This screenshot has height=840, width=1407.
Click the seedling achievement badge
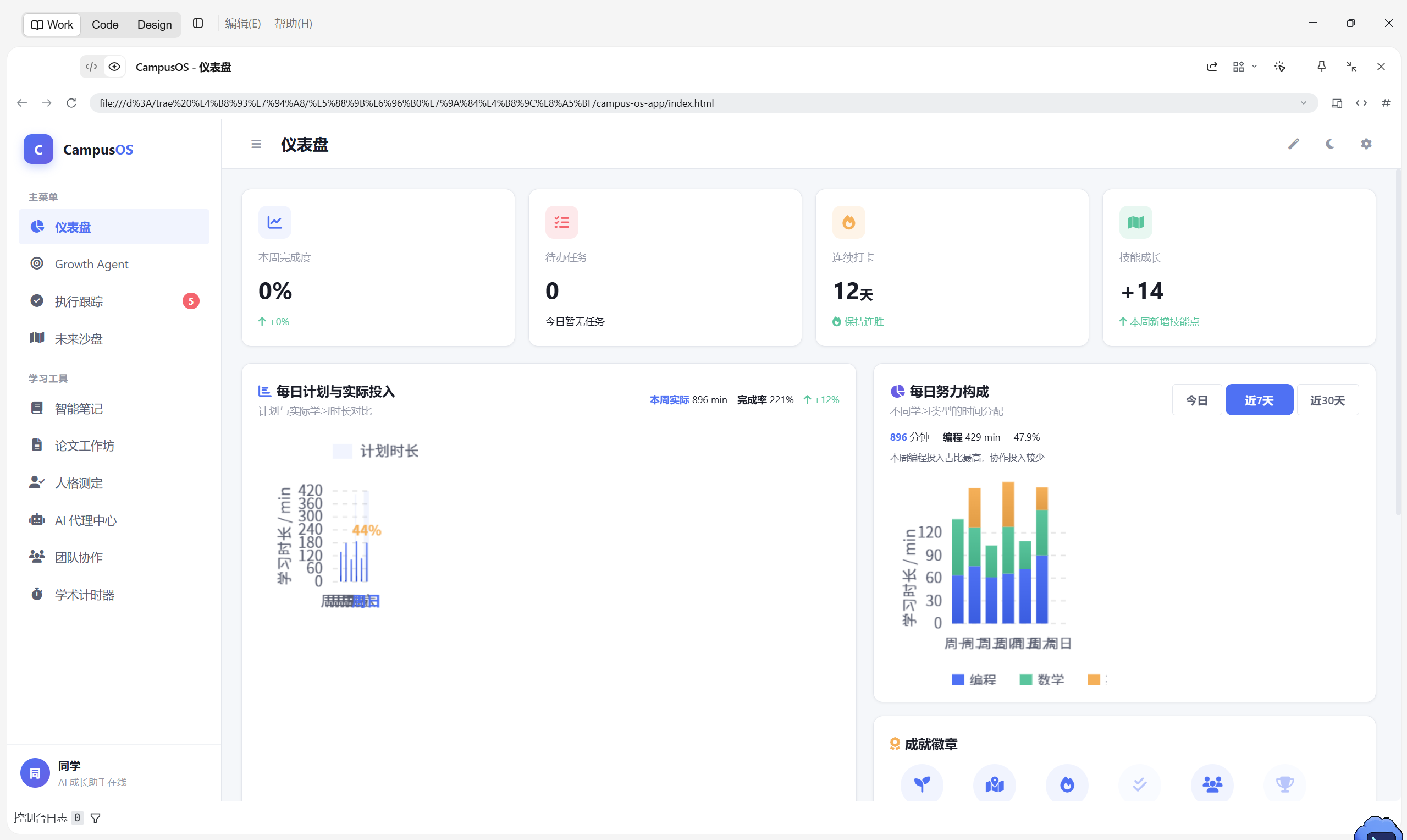pos(922,784)
